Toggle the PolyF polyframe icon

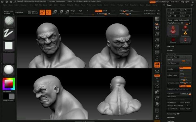157,111
